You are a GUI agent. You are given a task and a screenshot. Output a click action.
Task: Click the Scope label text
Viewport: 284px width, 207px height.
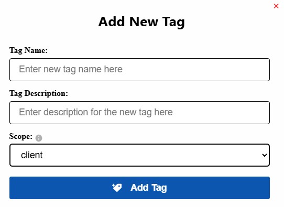[x=21, y=136]
